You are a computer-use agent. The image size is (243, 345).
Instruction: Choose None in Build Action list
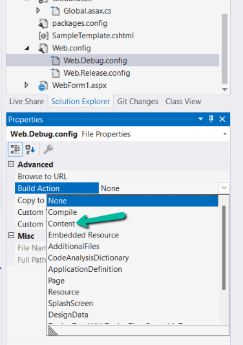(x=132, y=201)
